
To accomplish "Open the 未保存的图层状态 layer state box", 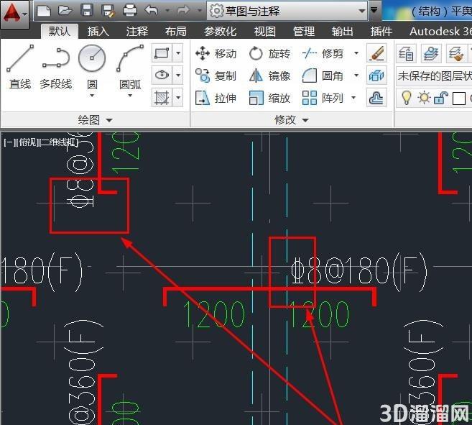I will pyautogui.click(x=434, y=76).
